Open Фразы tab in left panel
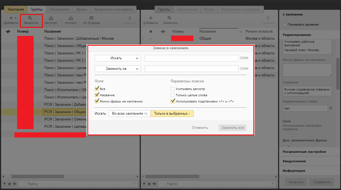The width and height of the screenshot is (341, 190). pyautogui.click(x=82, y=10)
